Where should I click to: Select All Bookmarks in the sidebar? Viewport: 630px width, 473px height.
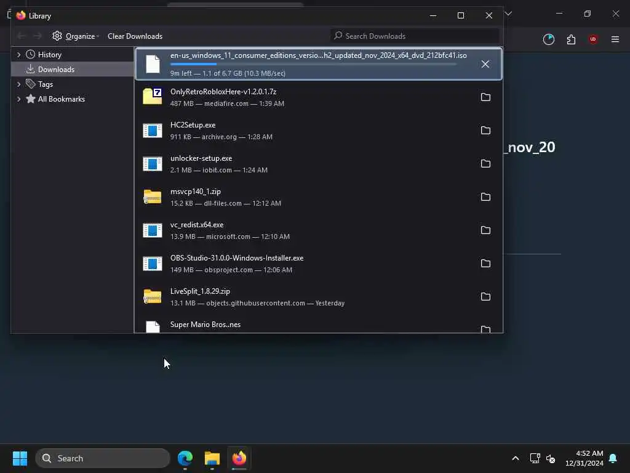click(61, 99)
